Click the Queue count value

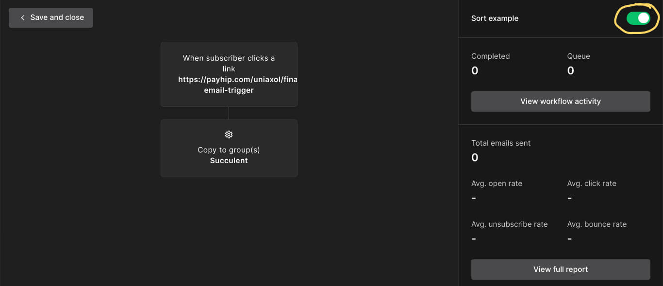[x=570, y=71]
